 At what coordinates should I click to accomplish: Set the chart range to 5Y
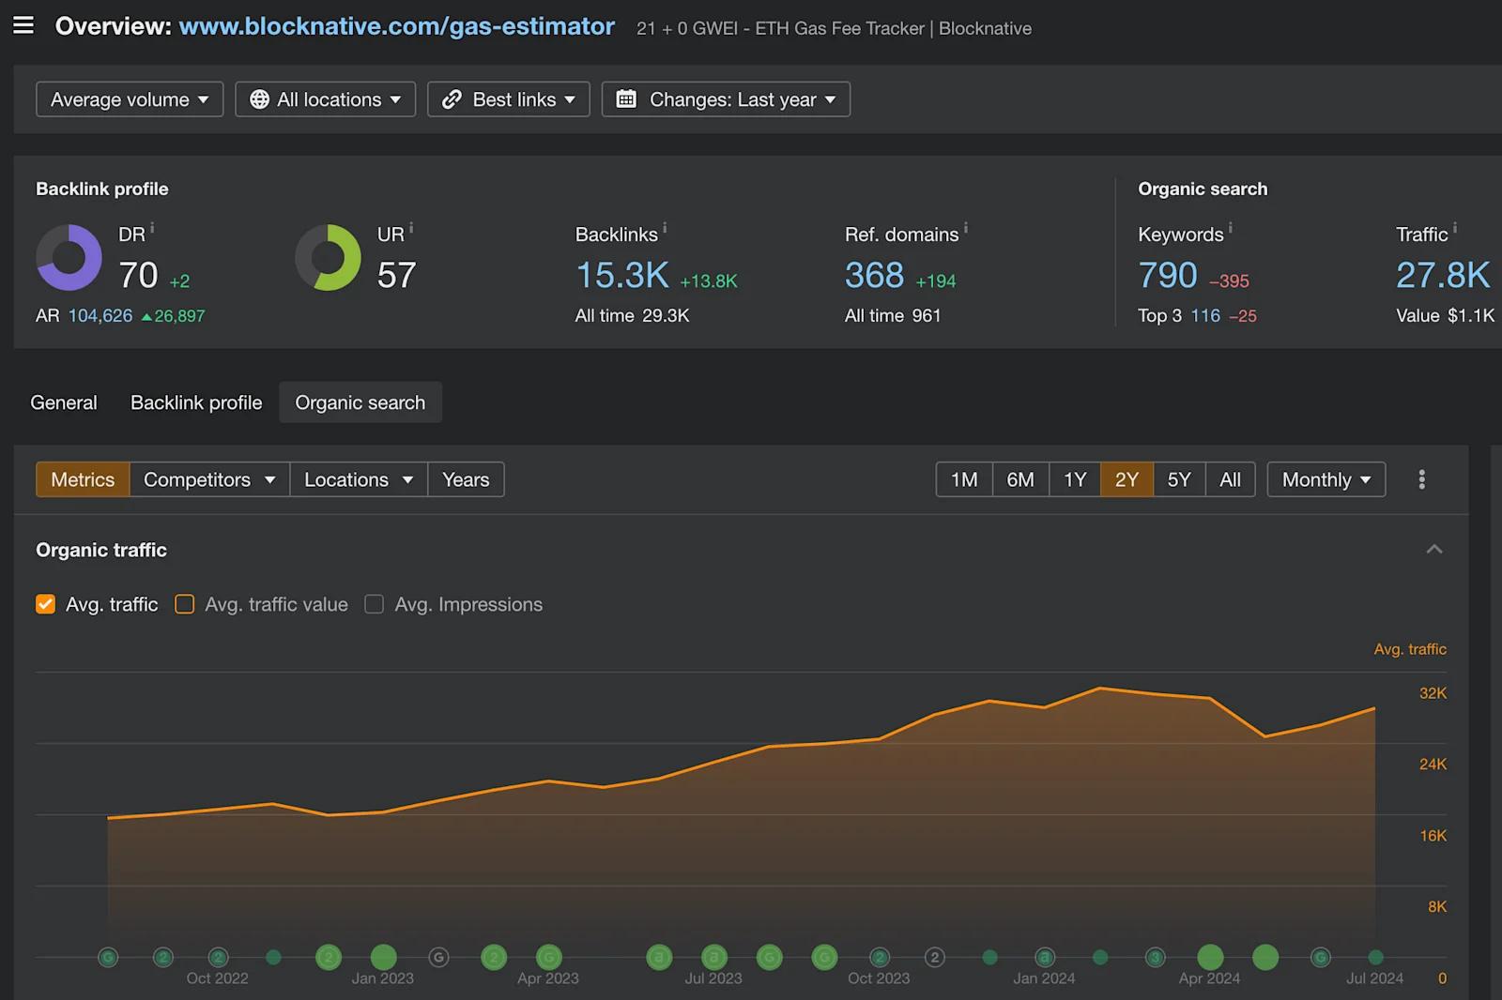pyautogui.click(x=1179, y=479)
